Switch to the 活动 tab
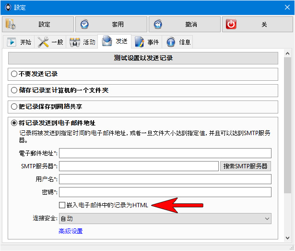The width and height of the screenshot is (295, 251). click(x=82, y=42)
